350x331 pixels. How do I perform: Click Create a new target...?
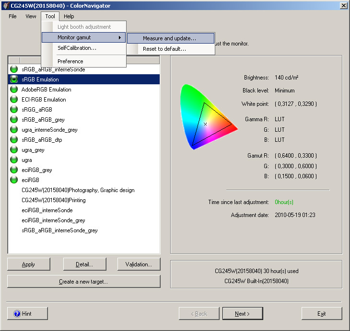point(84,282)
